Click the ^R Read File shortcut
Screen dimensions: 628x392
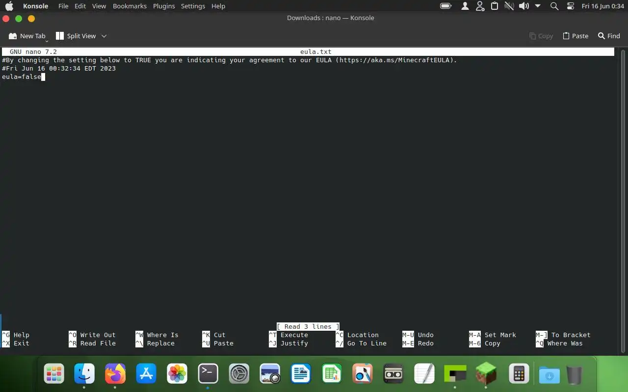(x=92, y=343)
